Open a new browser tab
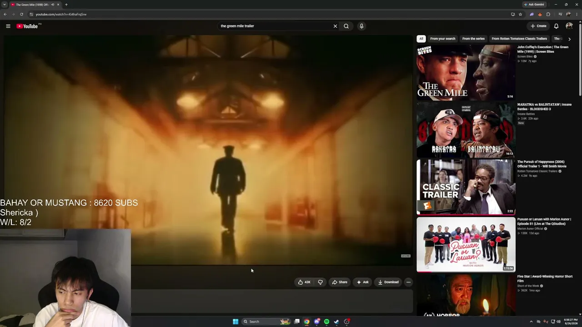 pyautogui.click(x=66, y=5)
